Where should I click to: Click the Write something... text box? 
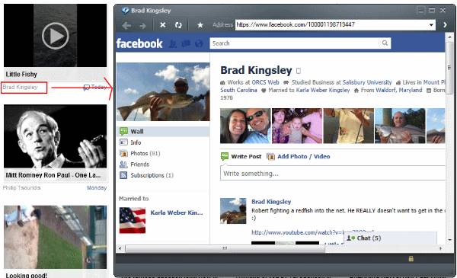tap(333, 174)
